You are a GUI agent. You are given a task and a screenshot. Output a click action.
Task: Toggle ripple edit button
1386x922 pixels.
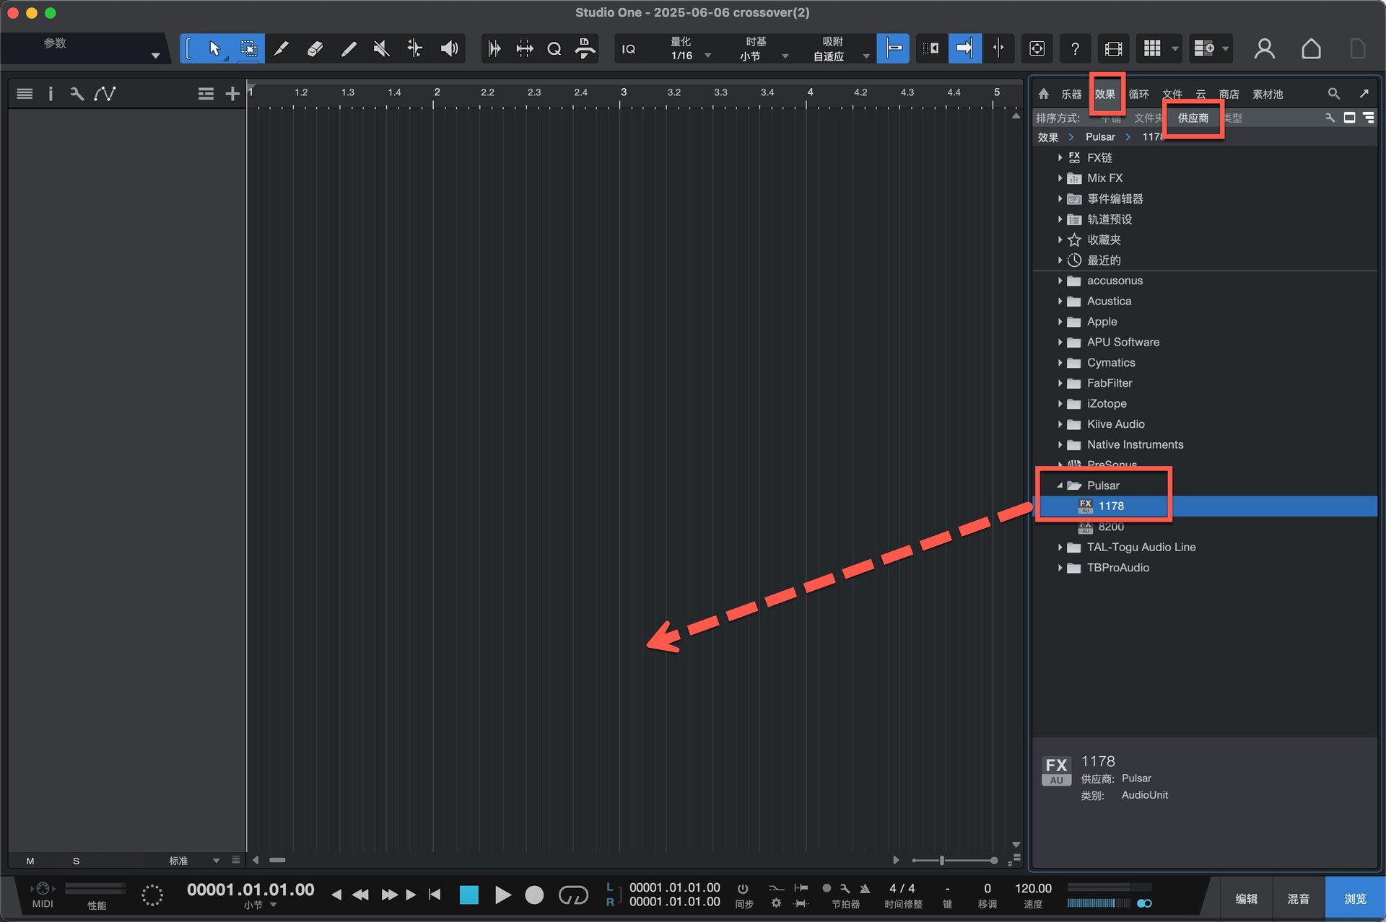tap(931, 48)
